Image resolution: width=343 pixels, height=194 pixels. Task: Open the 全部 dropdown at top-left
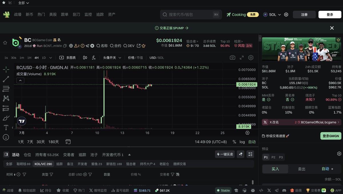[x=23, y=3]
